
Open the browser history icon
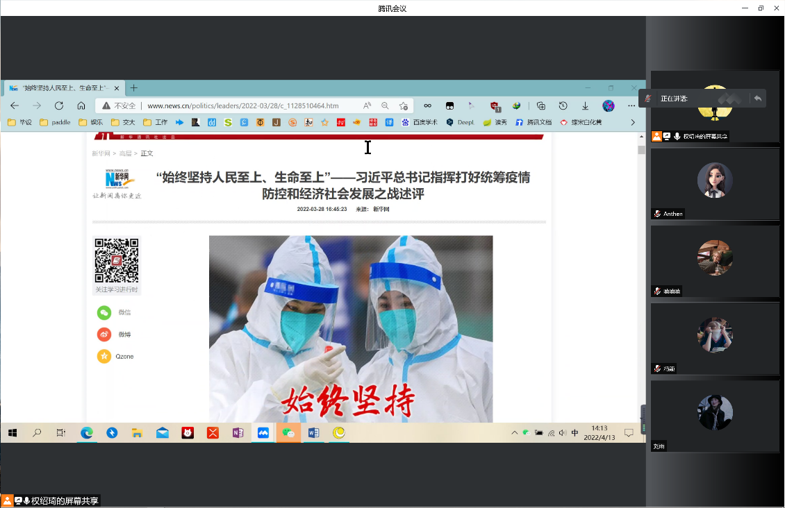click(563, 105)
